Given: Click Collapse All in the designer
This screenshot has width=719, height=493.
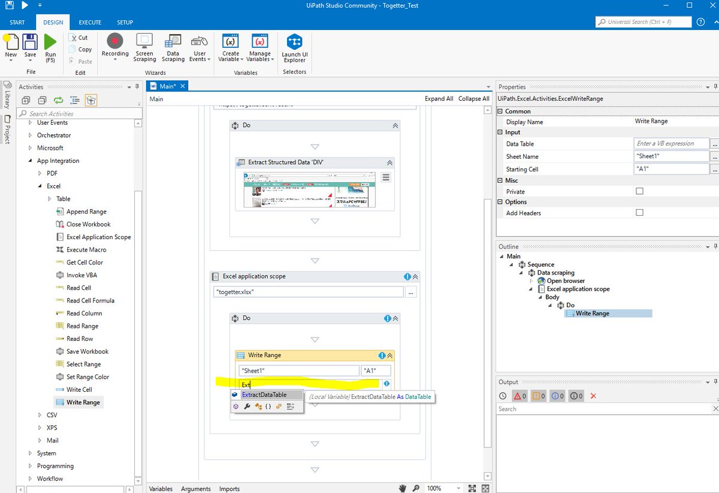Looking at the screenshot, I should pyautogui.click(x=474, y=99).
